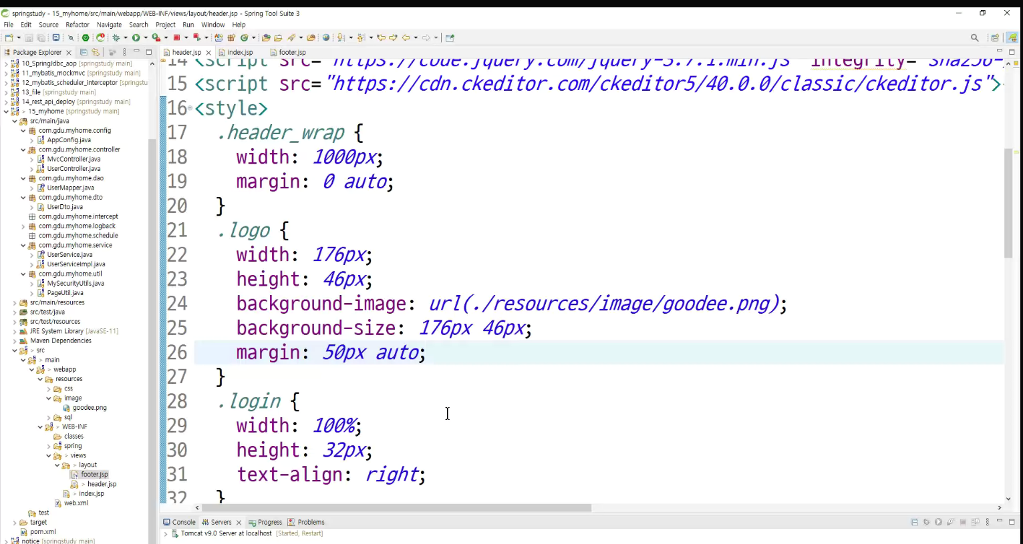This screenshot has width=1023, height=544.
Task: Click Collapse All in Package Explorer
Action: (84, 52)
